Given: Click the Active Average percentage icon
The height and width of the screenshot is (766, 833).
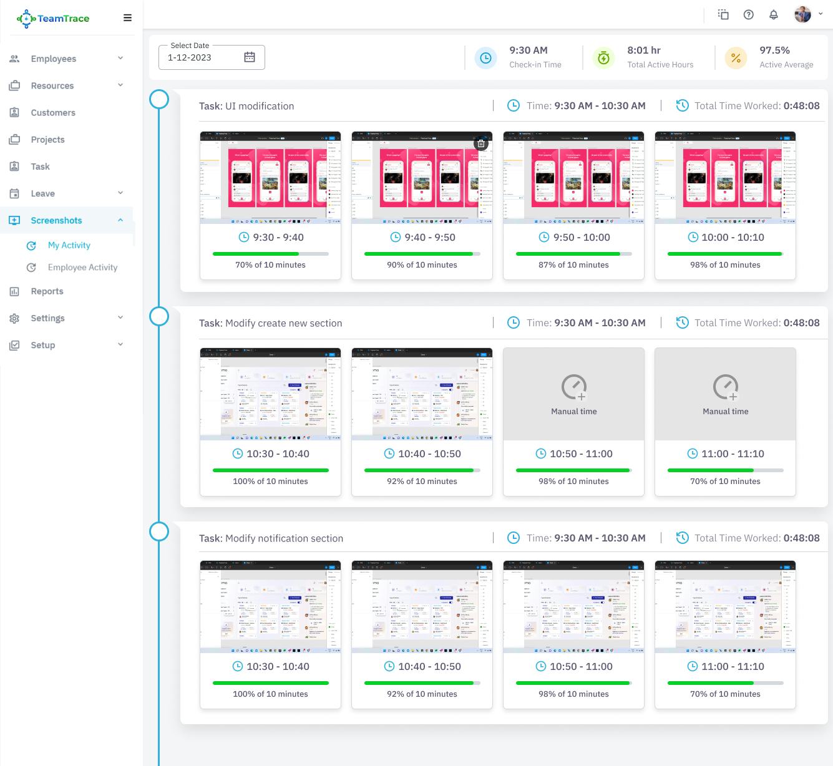Looking at the screenshot, I should point(736,57).
